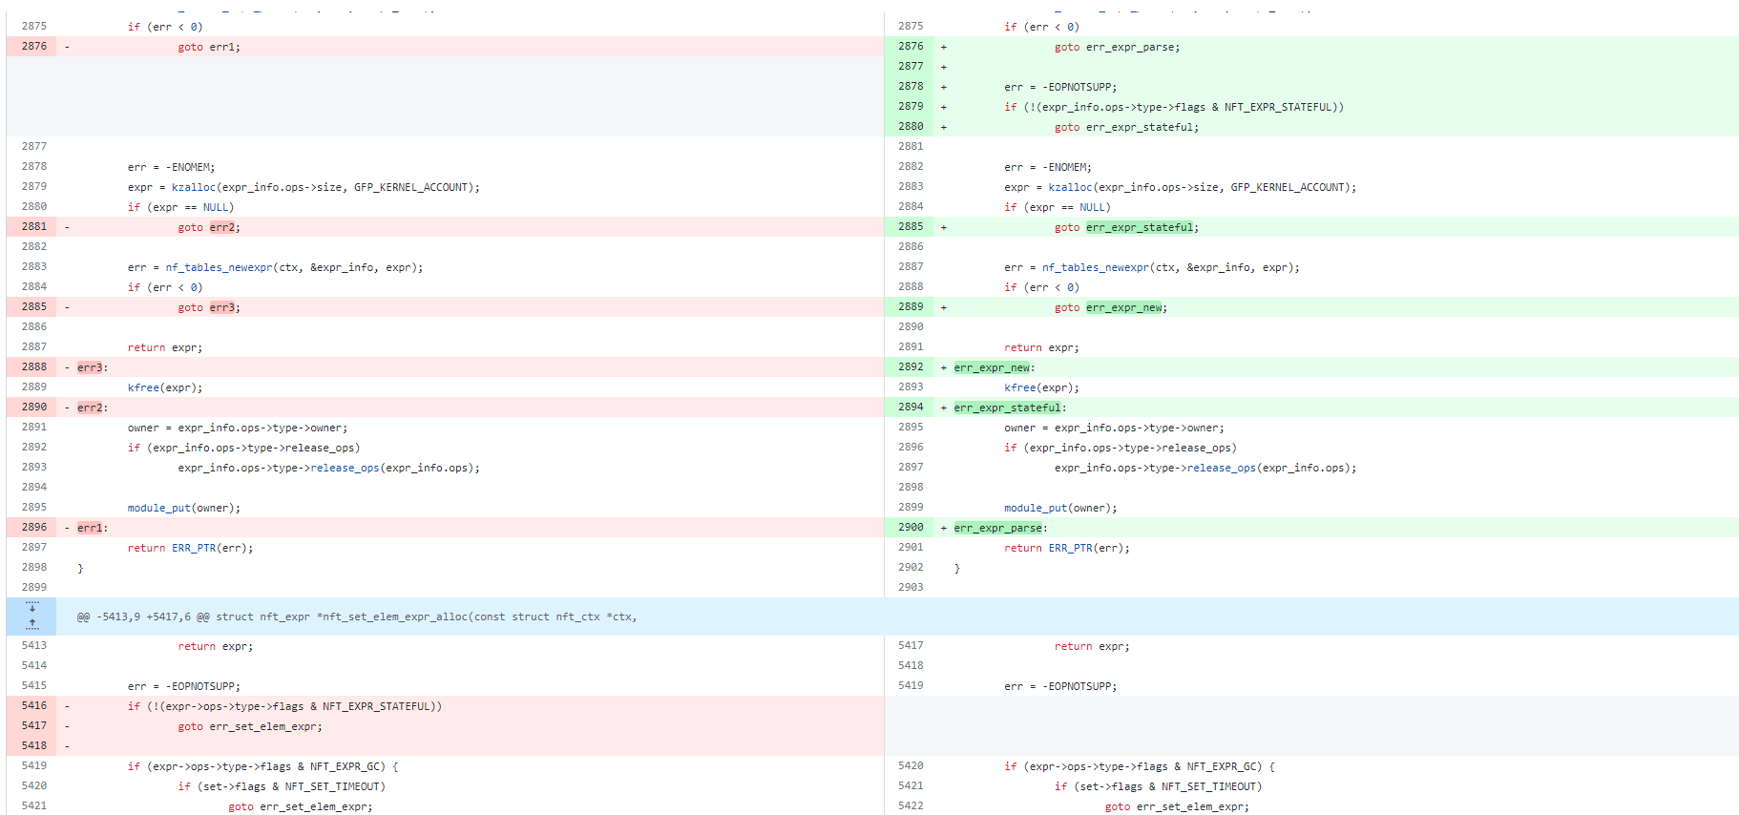
Task: Click the highlighted err_expr_new label on line 2892
Action: 992,367
